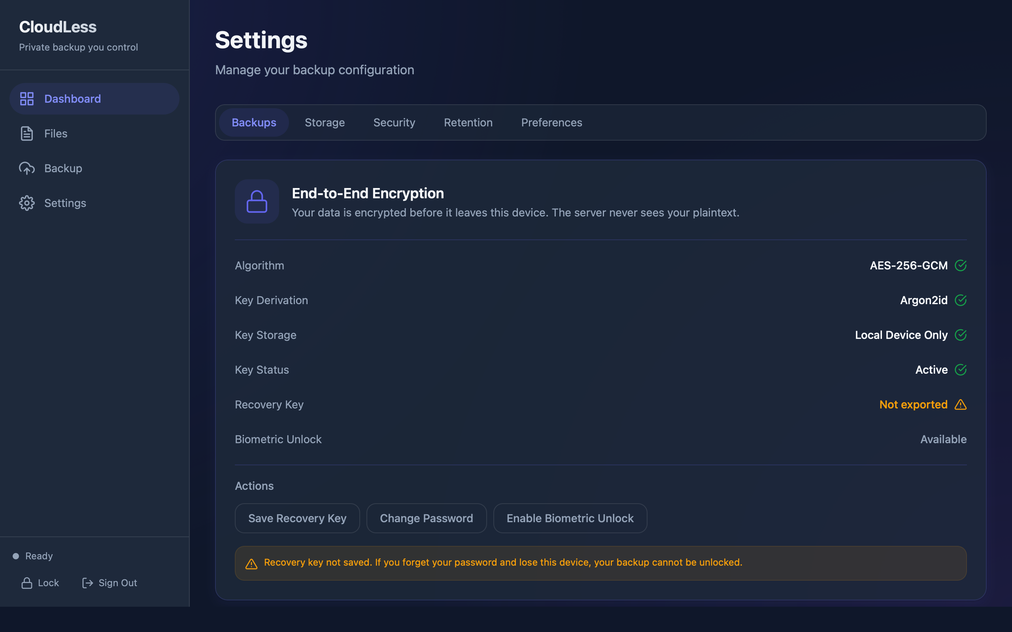Click the 'Algorithm' row label

259,265
